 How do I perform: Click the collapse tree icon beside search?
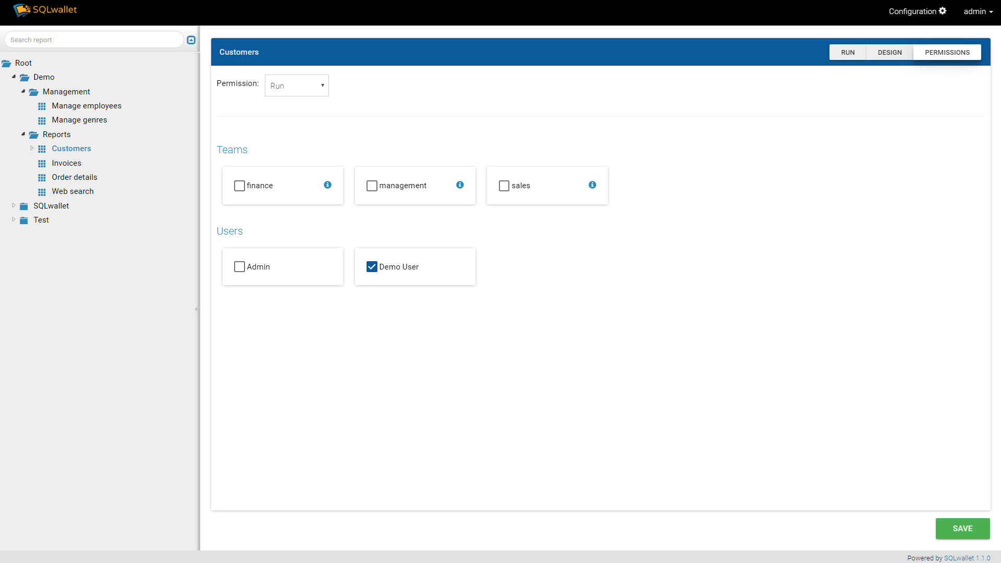(191, 40)
